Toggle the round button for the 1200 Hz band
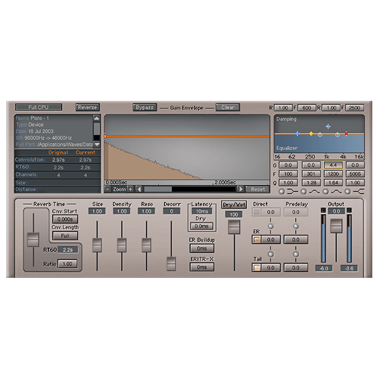The image size is (378, 378). click(326, 192)
